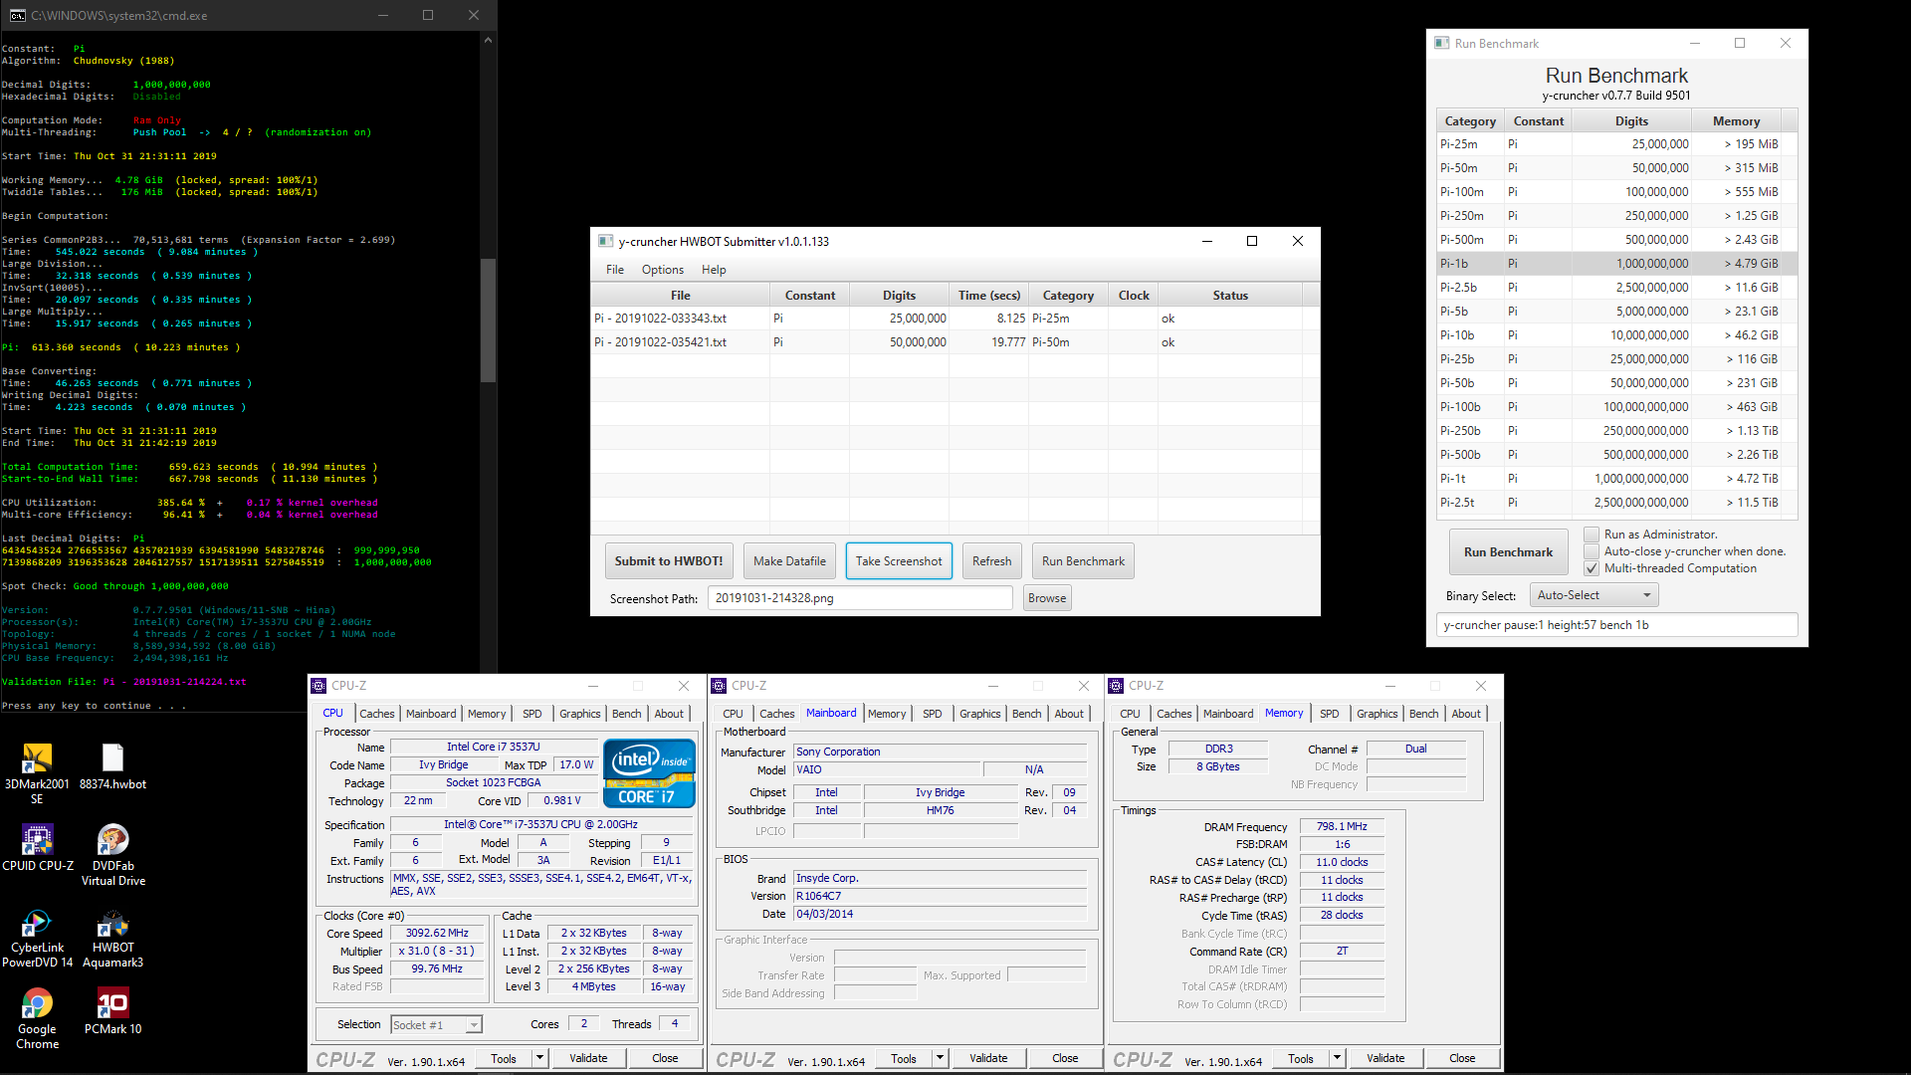Click the Take Screenshot button
The width and height of the screenshot is (1911, 1075).
[899, 561]
